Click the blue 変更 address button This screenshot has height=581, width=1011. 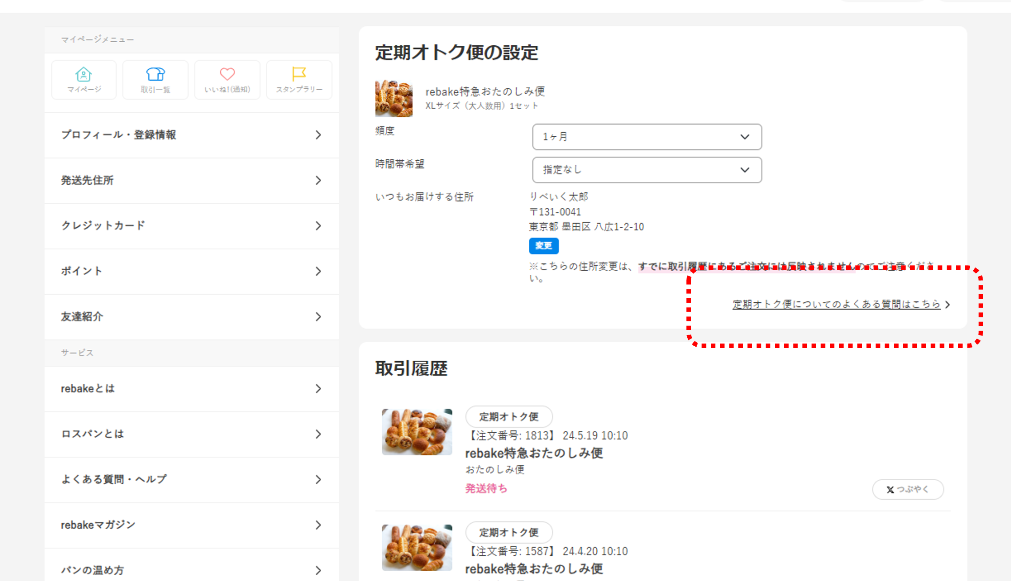[x=543, y=245]
